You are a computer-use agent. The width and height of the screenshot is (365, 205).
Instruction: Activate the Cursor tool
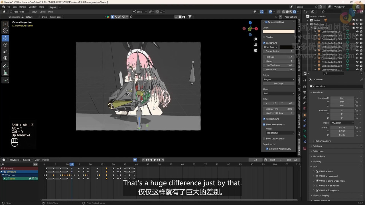(5, 31)
